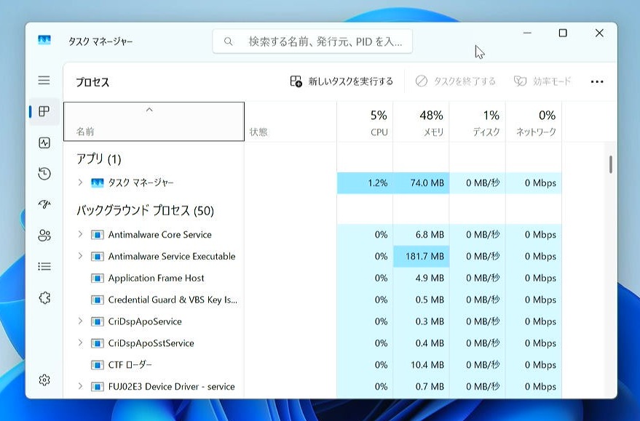Click the Task Manager app icon in title bar

(x=44, y=40)
